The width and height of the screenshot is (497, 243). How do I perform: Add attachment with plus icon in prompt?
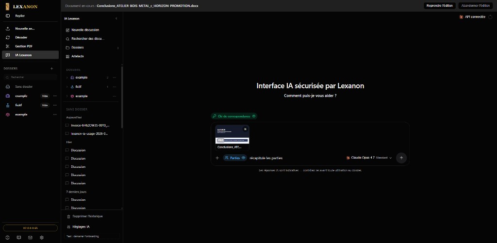tap(217, 158)
